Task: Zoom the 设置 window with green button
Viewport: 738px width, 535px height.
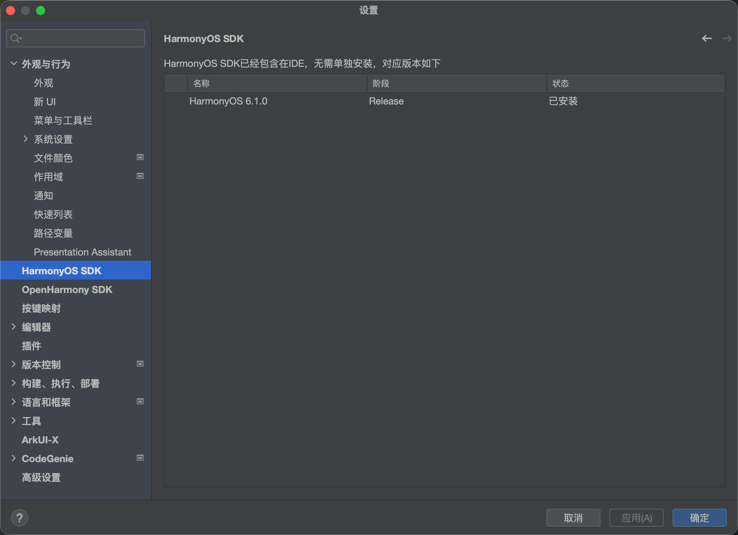Action: [x=41, y=11]
